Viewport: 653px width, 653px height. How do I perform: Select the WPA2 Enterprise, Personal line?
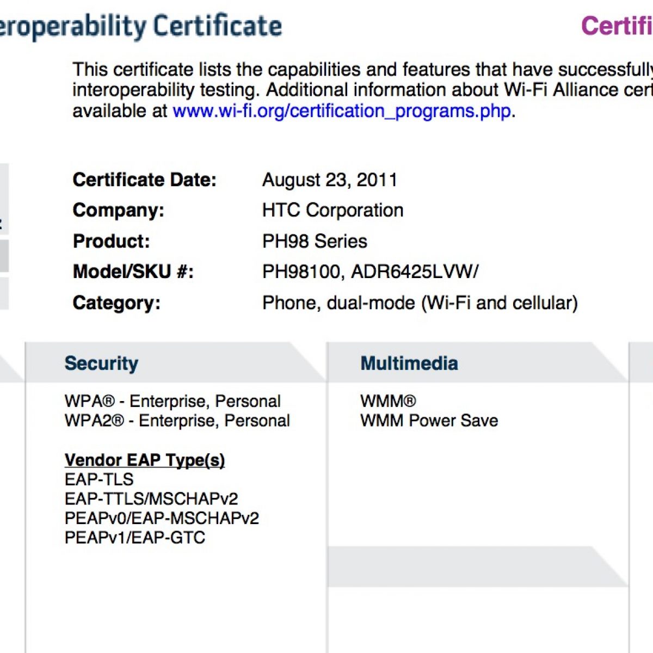177,421
